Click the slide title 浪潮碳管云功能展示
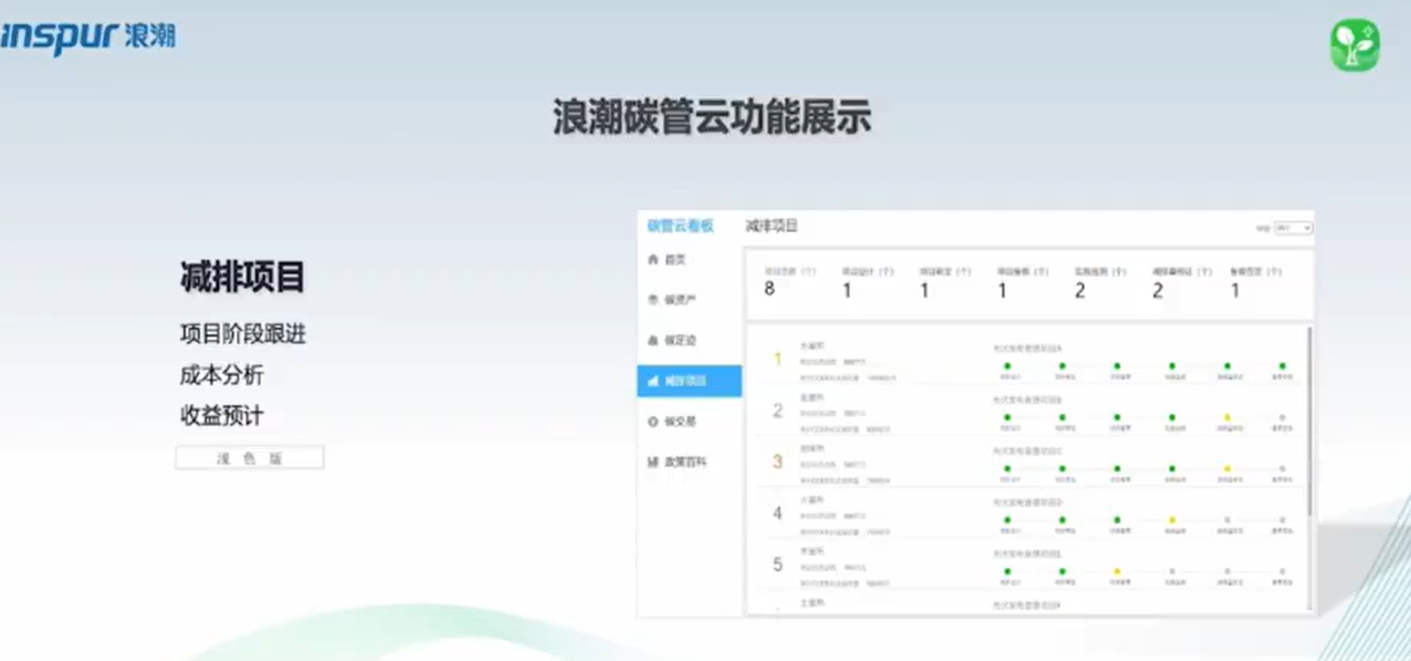 tap(711, 117)
